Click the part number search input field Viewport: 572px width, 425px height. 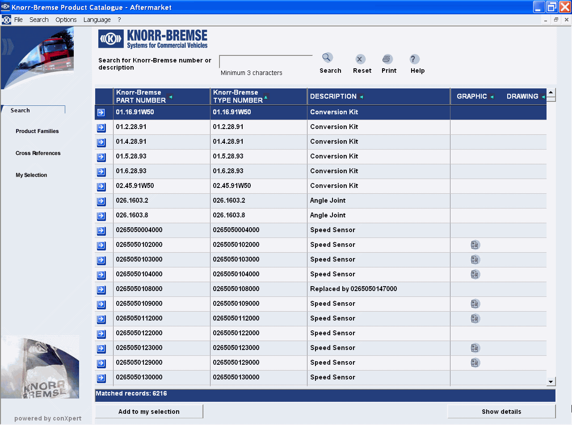[265, 62]
